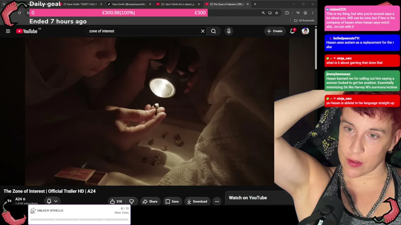This screenshot has height=225, width=401.
Task: Open a new browser tab
Action: pyautogui.click(x=255, y=4)
